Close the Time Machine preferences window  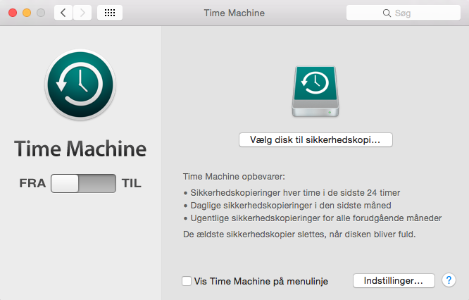[13, 13]
